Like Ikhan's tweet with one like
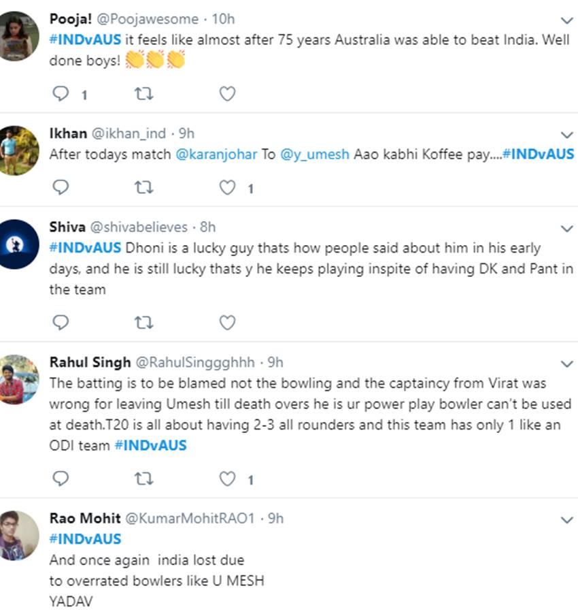This screenshot has width=578, height=616. tap(227, 187)
